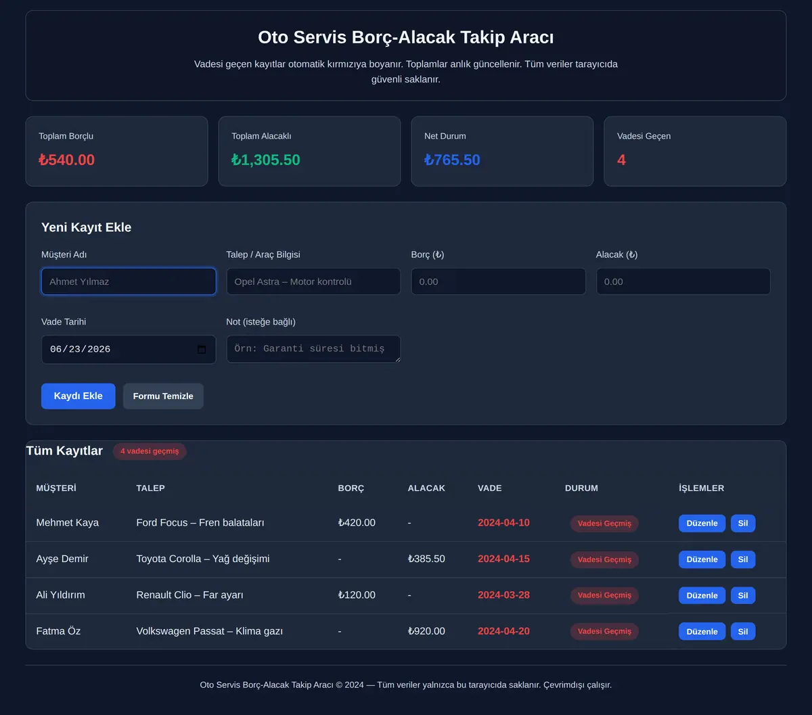This screenshot has width=812, height=715.
Task: Focus the Talep / Araç Bilgisi field
Action: [313, 281]
